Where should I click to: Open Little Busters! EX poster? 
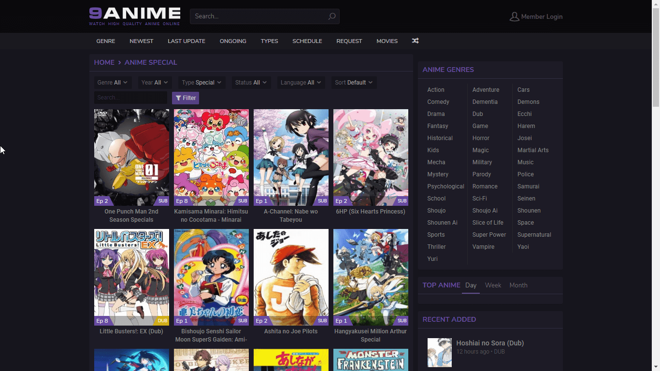click(131, 277)
